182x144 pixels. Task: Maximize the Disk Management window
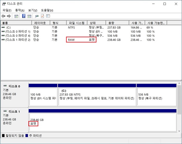point(165,4)
